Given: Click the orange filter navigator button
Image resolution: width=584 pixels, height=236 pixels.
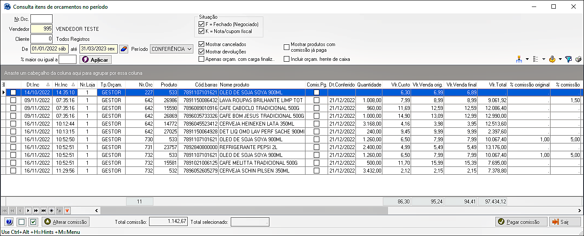Looking at the screenshot, I should coord(67,210).
